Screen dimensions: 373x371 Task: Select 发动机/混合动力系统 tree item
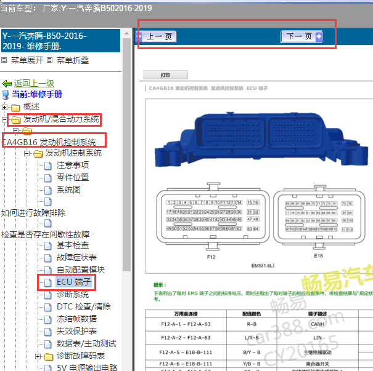(x=61, y=119)
